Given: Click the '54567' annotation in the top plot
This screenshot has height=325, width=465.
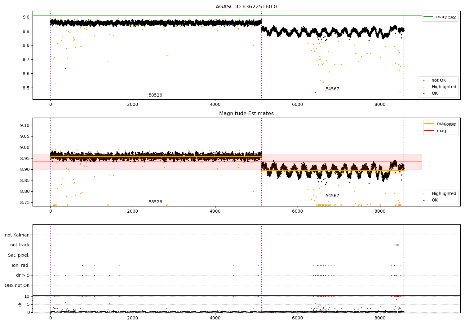Looking at the screenshot, I should point(332,89).
